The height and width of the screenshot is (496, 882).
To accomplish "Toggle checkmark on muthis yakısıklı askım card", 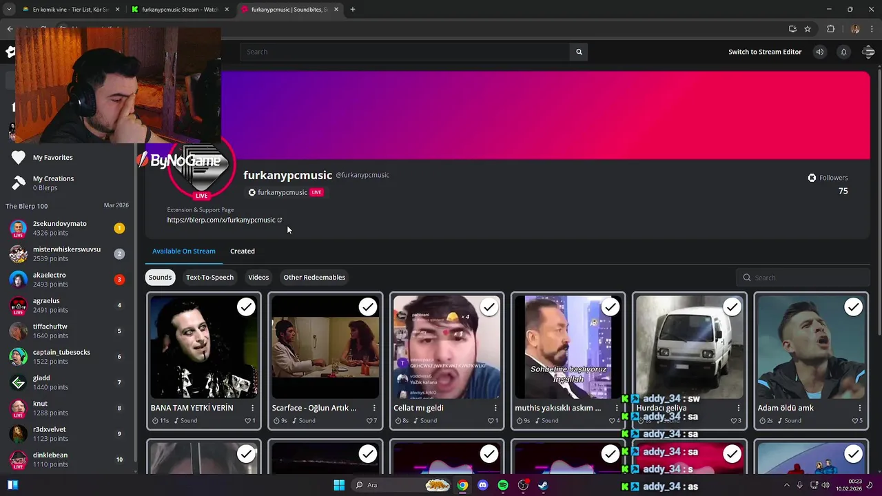I will 611,307.
